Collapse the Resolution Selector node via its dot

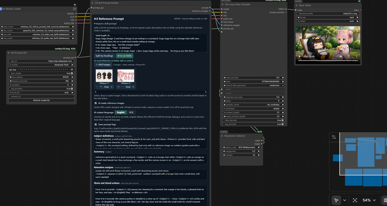coord(222,136)
